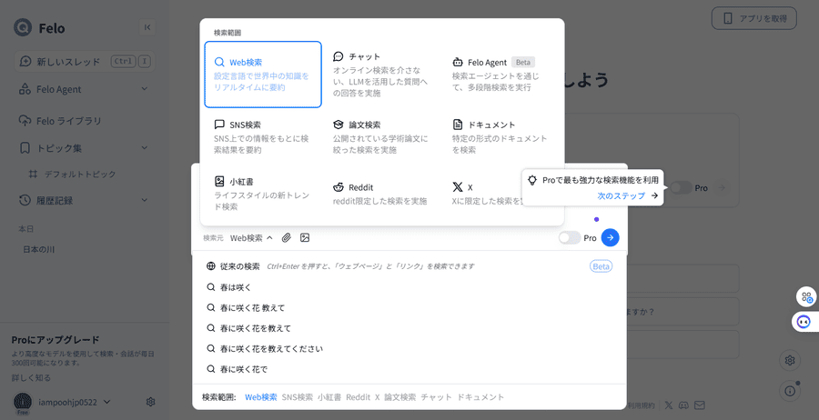Switch bottom scope tab to チャット
The width and height of the screenshot is (819, 420).
coord(436,397)
